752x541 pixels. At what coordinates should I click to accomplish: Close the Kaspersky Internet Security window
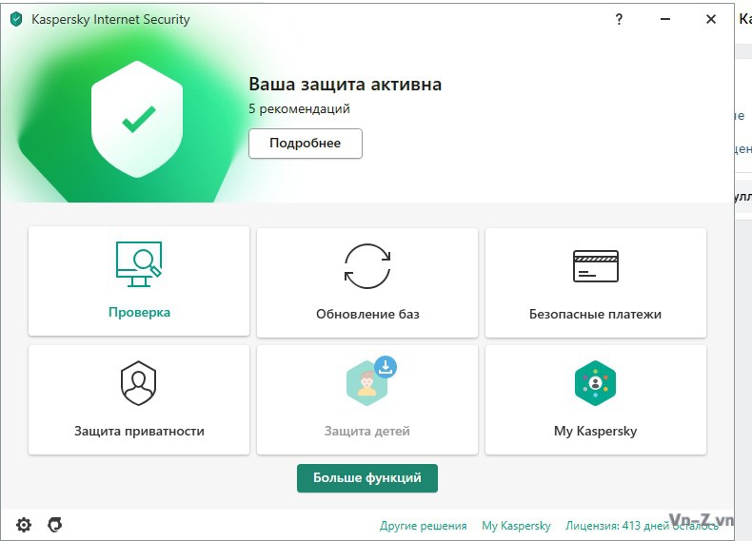pos(710,19)
